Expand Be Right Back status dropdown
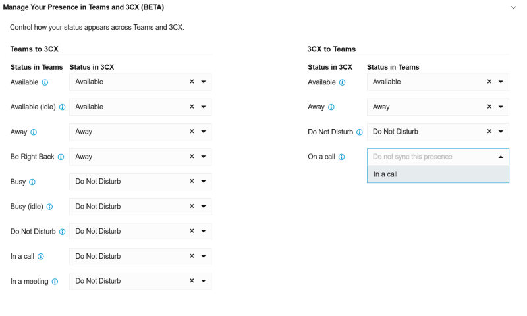 pyautogui.click(x=204, y=157)
